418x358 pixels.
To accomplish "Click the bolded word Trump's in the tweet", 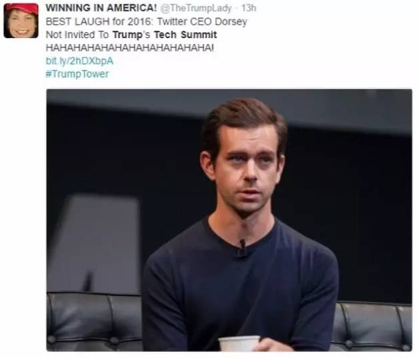I will pos(132,35).
